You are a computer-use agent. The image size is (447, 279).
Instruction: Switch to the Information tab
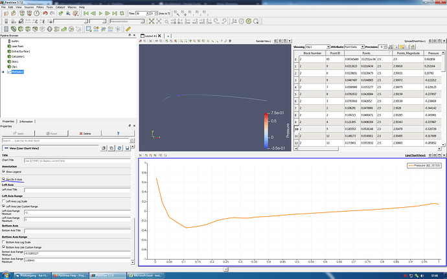coord(27,121)
